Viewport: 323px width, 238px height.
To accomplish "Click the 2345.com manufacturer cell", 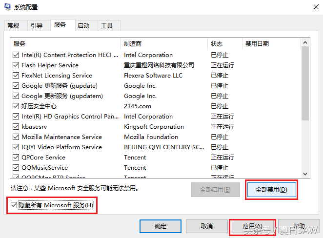I will tap(138, 106).
